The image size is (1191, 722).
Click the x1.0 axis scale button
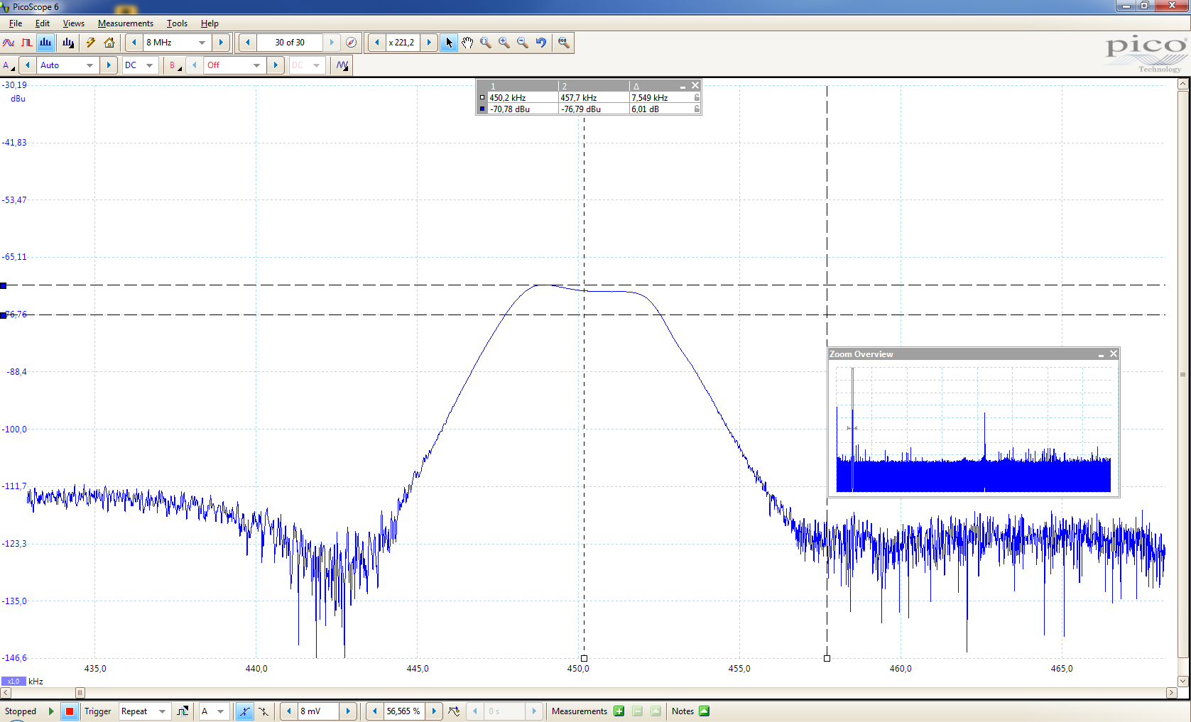coord(13,681)
